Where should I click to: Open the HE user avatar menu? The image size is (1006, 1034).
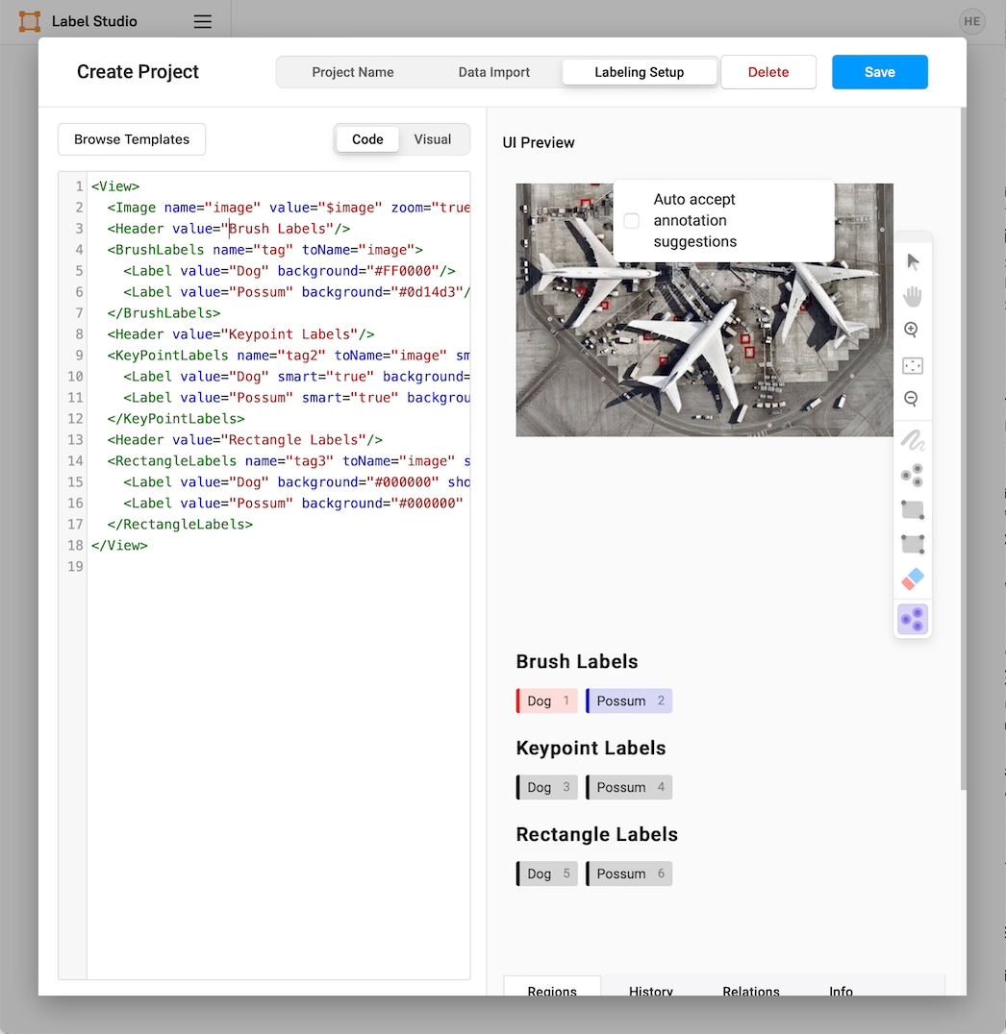coord(971,22)
